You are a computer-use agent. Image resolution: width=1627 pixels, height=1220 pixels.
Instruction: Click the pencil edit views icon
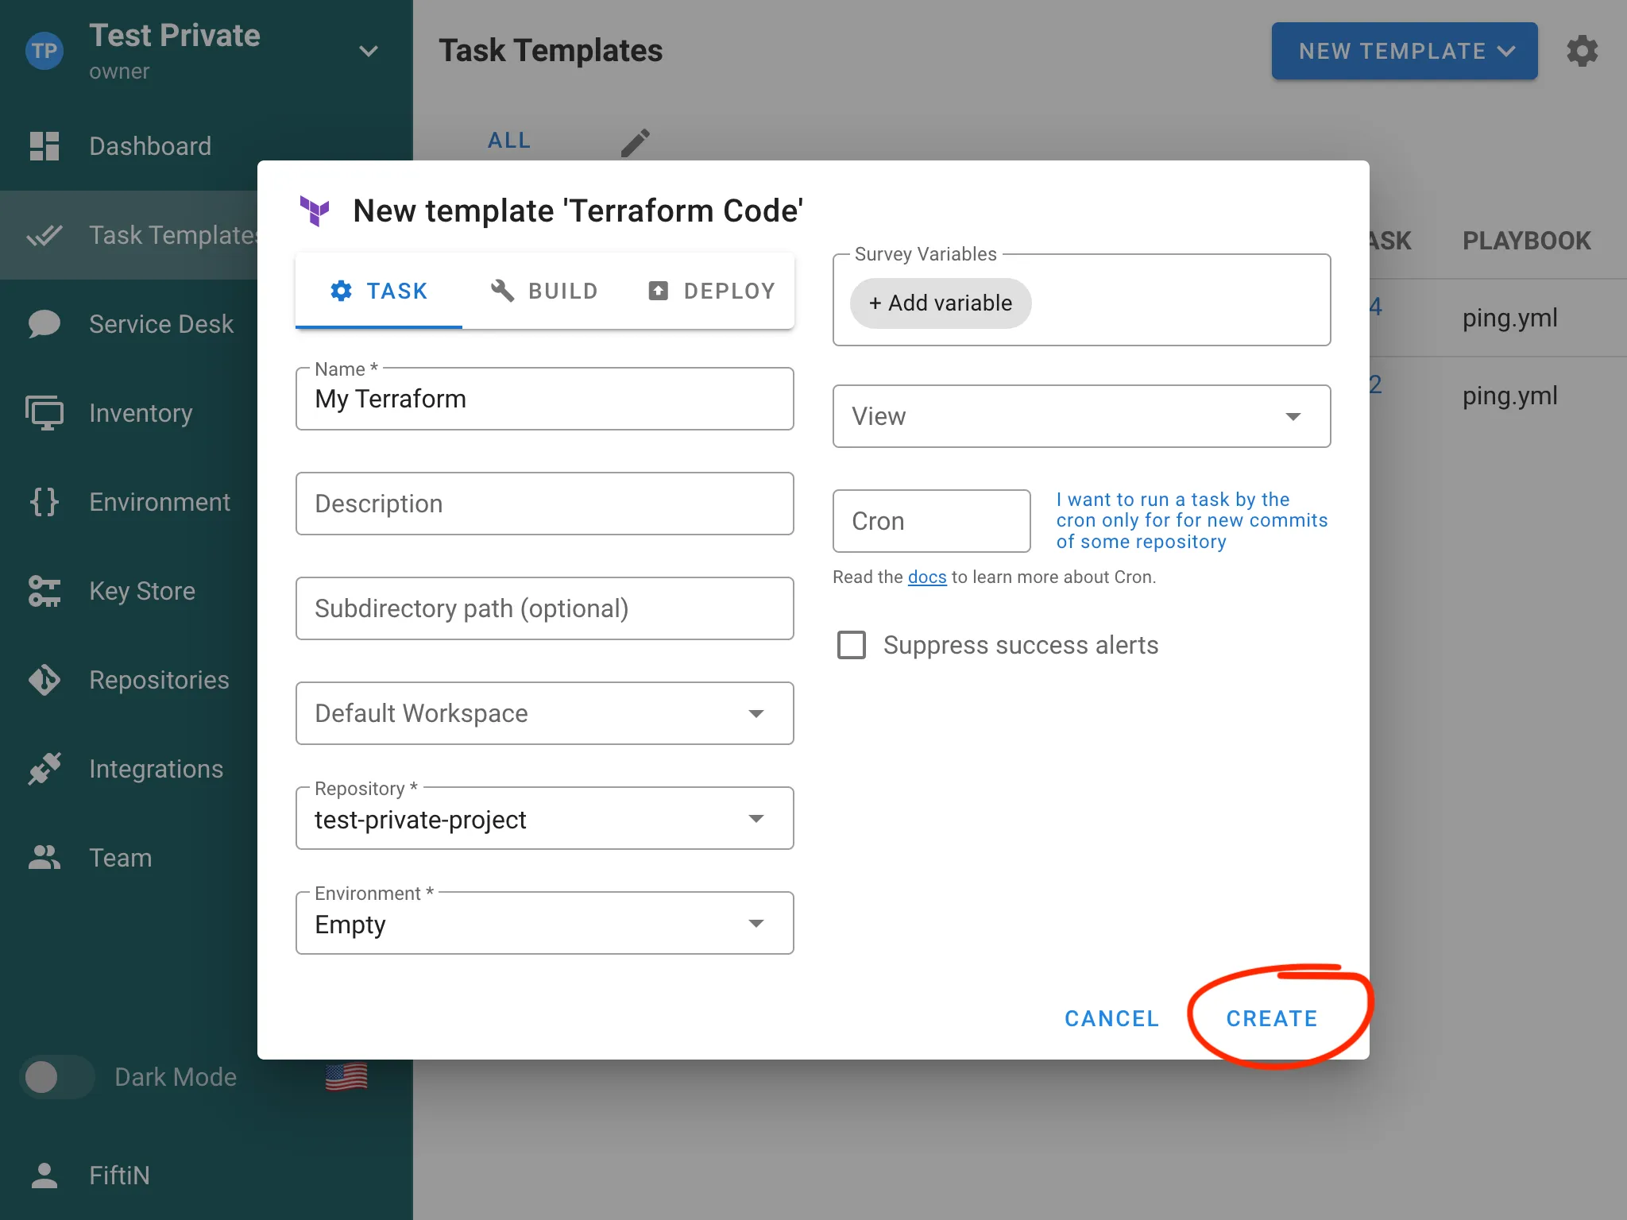tap(636, 143)
